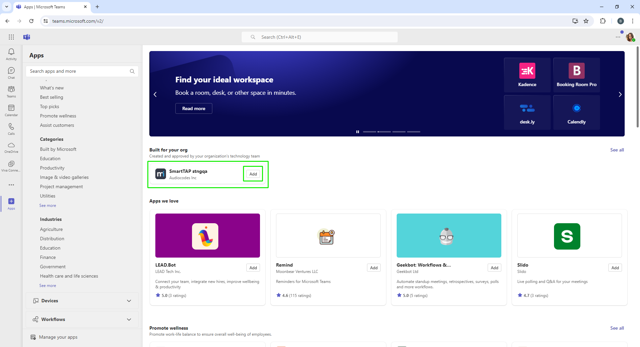The width and height of the screenshot is (640, 347).
Task: Reload the page in browser
Action: (31, 21)
